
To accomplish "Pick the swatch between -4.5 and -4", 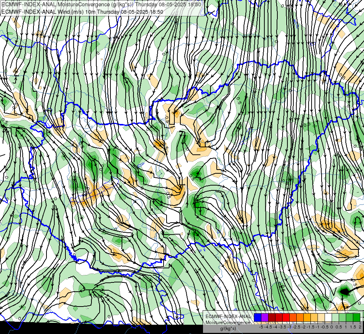I will click(272, 318).
